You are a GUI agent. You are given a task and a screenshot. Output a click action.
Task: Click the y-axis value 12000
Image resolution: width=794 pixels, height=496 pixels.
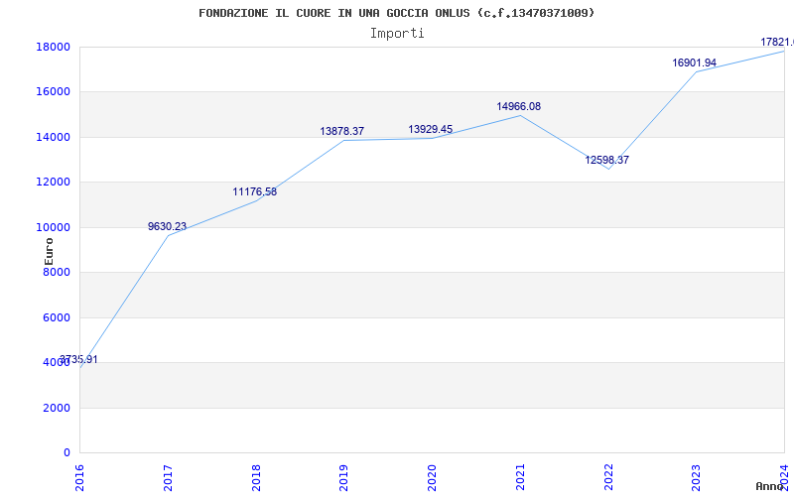click(x=53, y=183)
